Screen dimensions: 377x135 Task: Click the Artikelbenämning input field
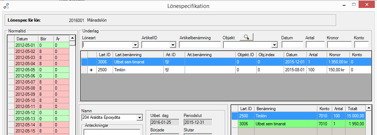click(200, 45)
